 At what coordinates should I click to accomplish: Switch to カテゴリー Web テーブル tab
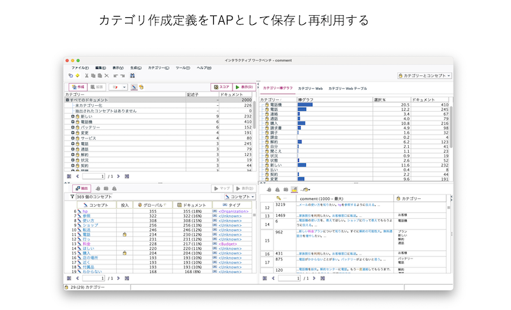(347, 89)
